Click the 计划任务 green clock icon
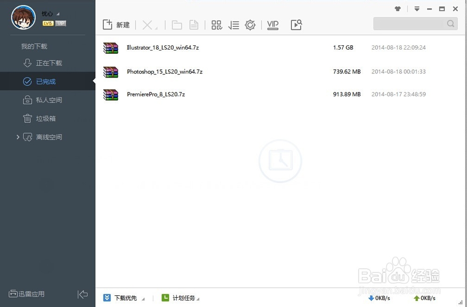Viewport: 467px width, 307px height. (x=165, y=298)
